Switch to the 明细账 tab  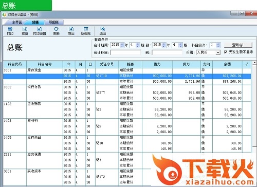click(x=54, y=22)
